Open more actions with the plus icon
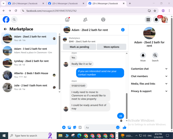 point(64,128)
